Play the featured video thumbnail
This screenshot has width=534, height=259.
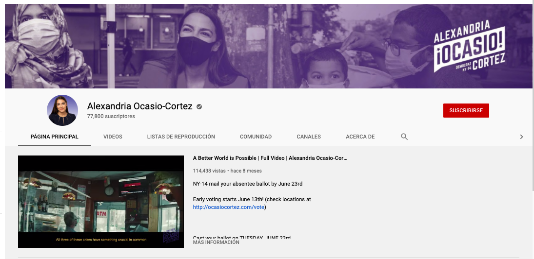tap(101, 202)
